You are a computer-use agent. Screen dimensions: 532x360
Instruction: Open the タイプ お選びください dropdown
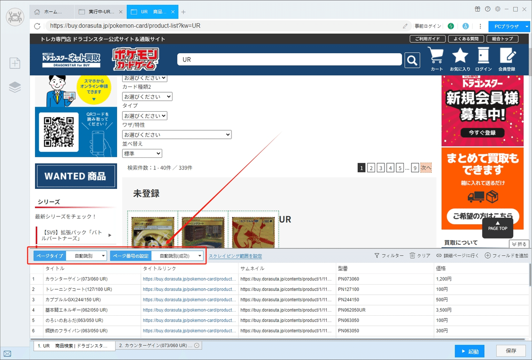click(145, 115)
